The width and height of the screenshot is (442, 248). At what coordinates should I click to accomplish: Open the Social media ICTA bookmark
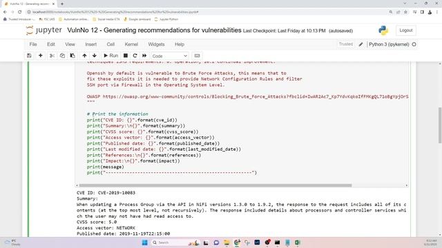(106, 19)
